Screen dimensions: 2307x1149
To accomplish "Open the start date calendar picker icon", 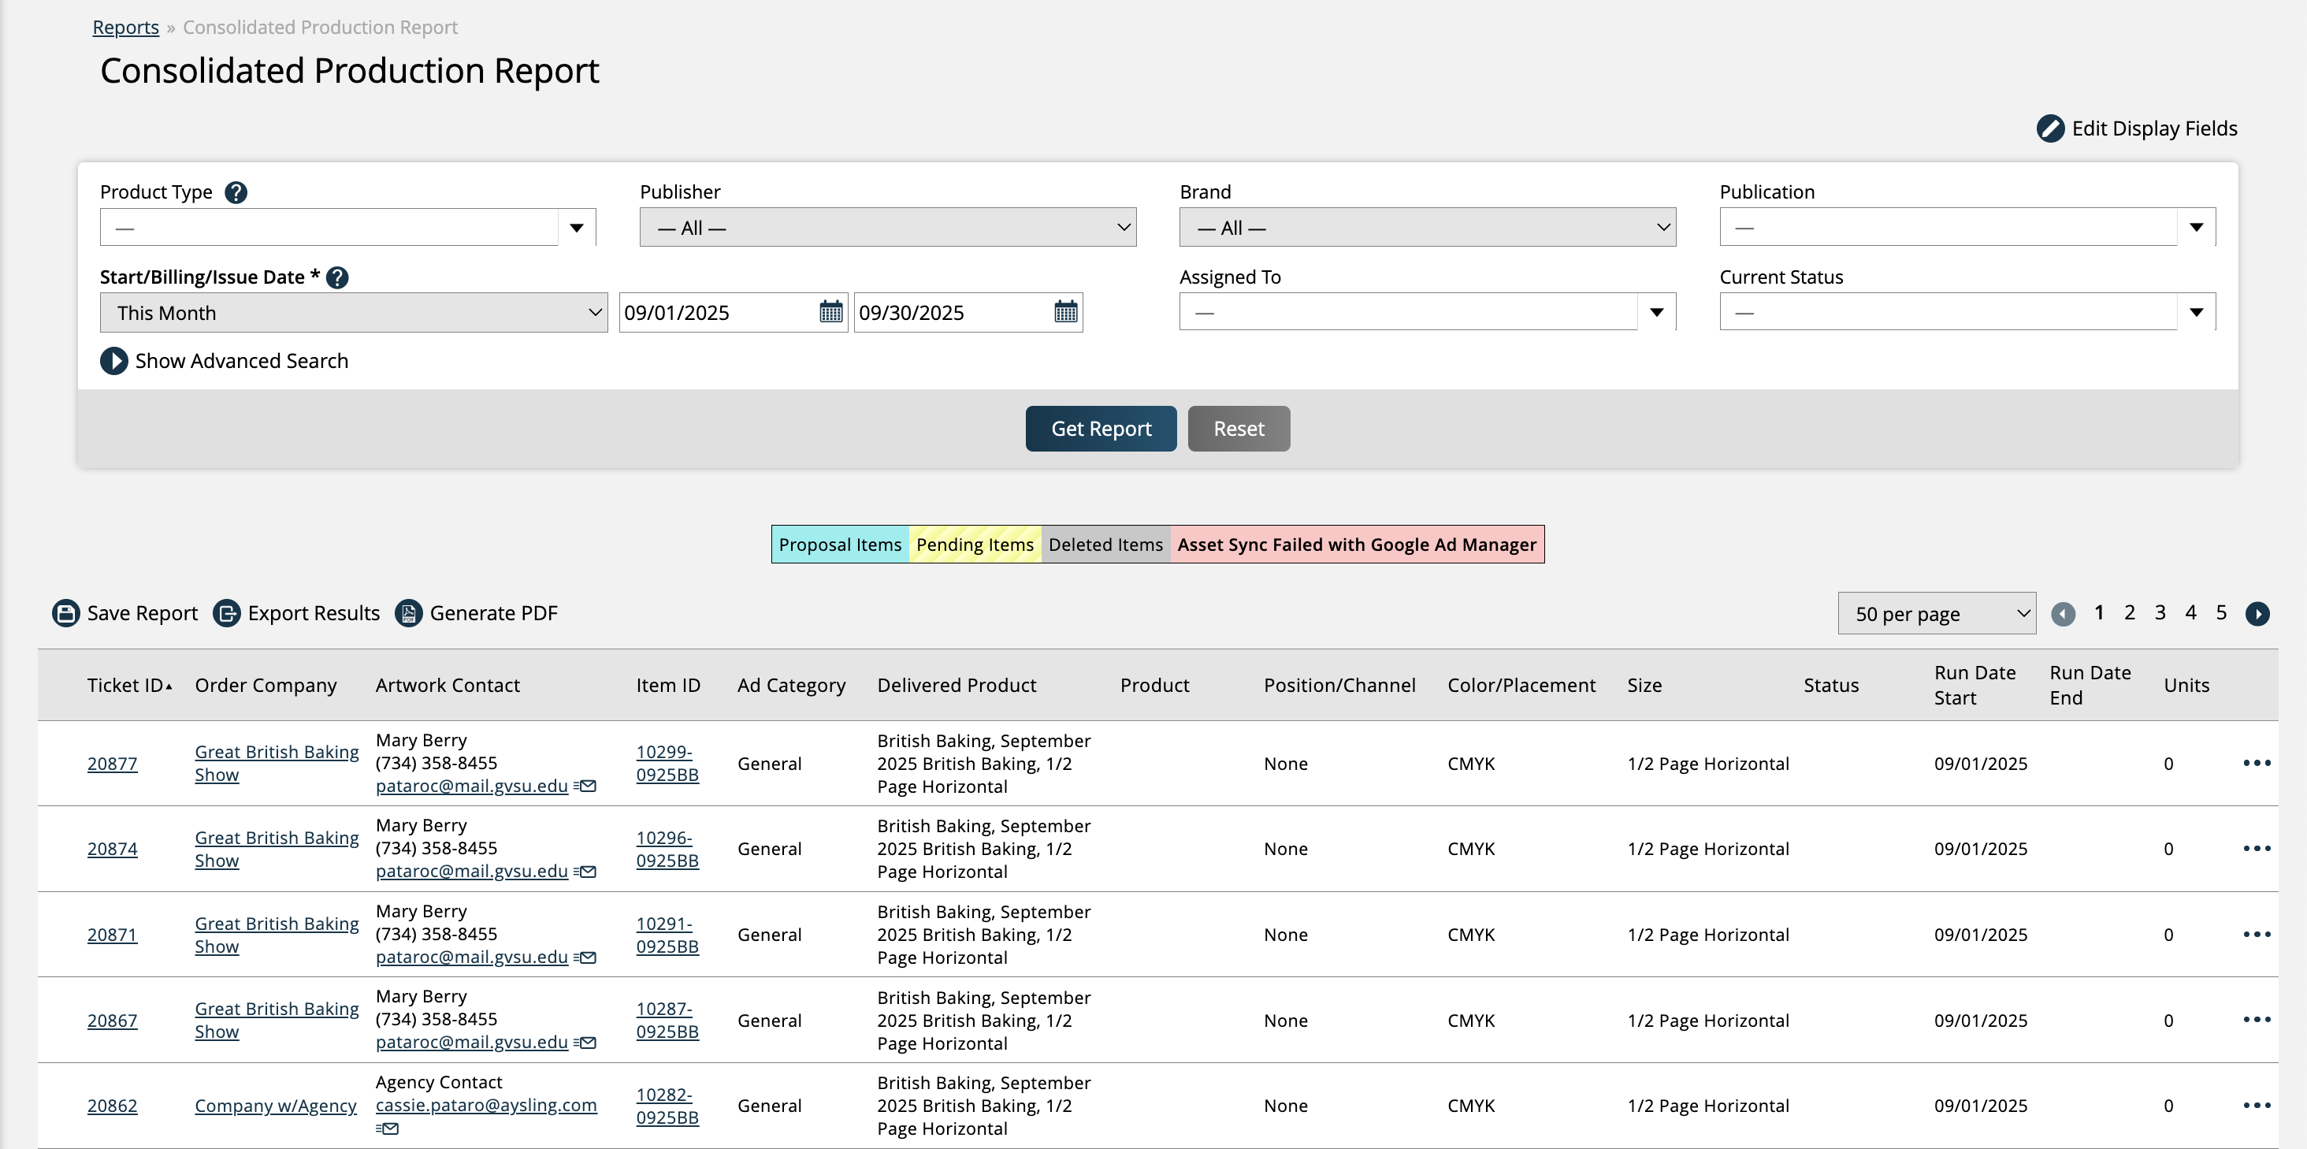I will (830, 313).
